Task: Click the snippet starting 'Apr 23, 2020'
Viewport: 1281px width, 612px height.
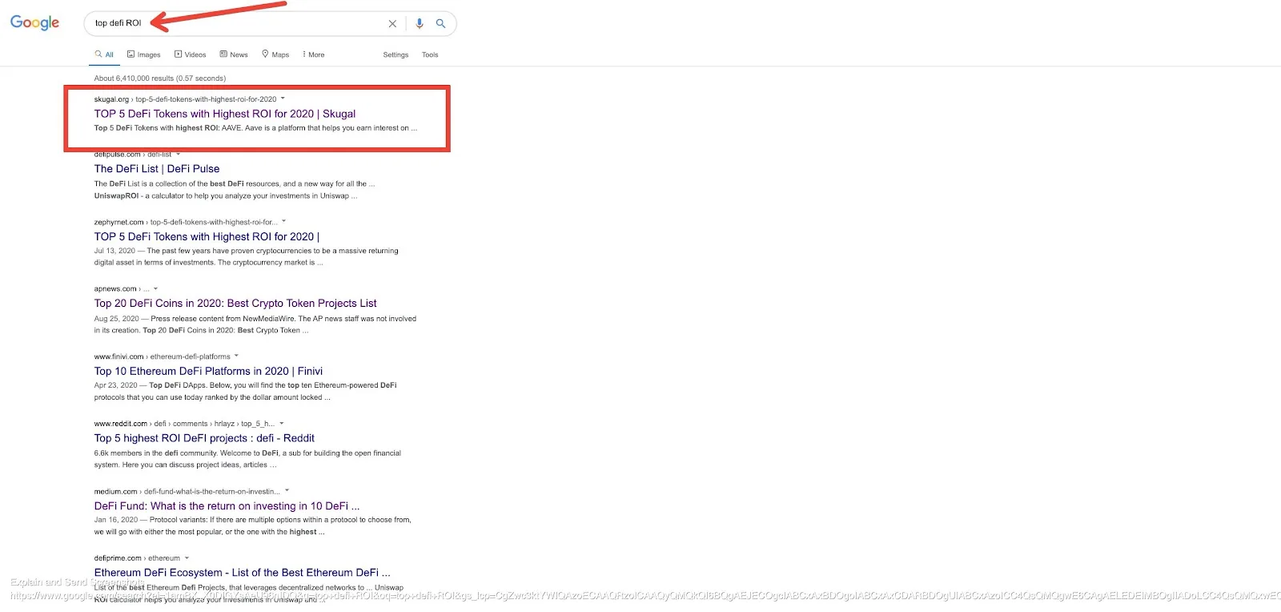Action: (245, 391)
